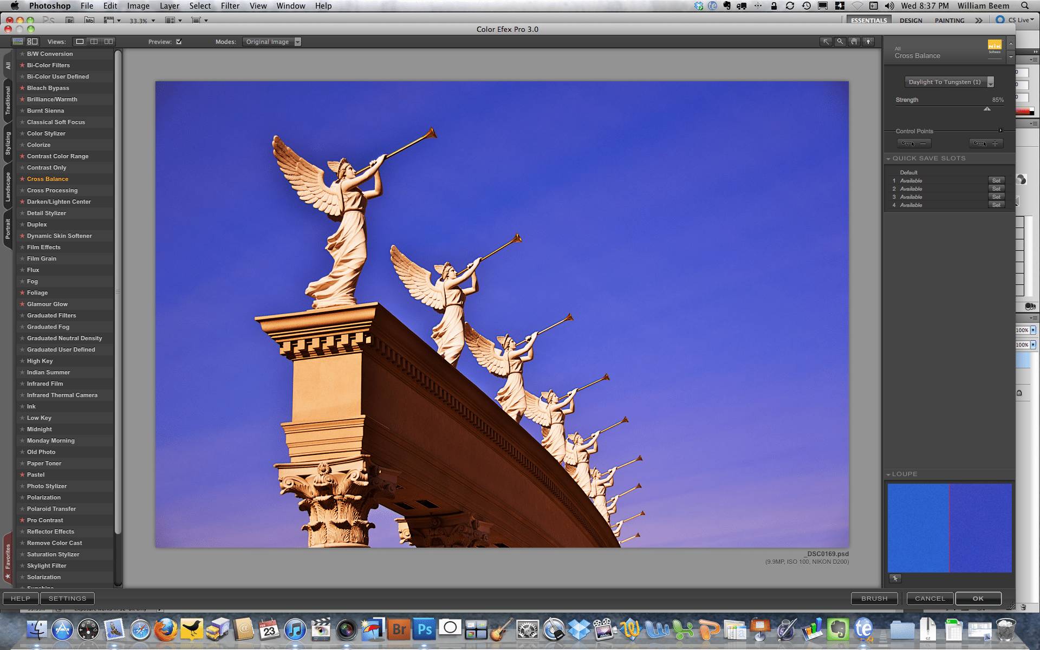
Task: Switch to the Traditional filter tab
Action: 8,101
